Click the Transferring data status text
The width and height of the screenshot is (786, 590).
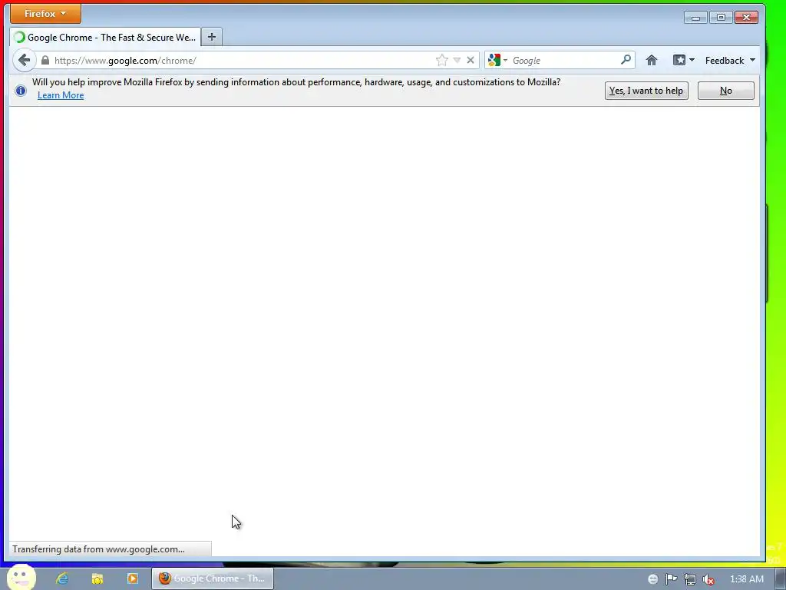pyautogui.click(x=99, y=549)
